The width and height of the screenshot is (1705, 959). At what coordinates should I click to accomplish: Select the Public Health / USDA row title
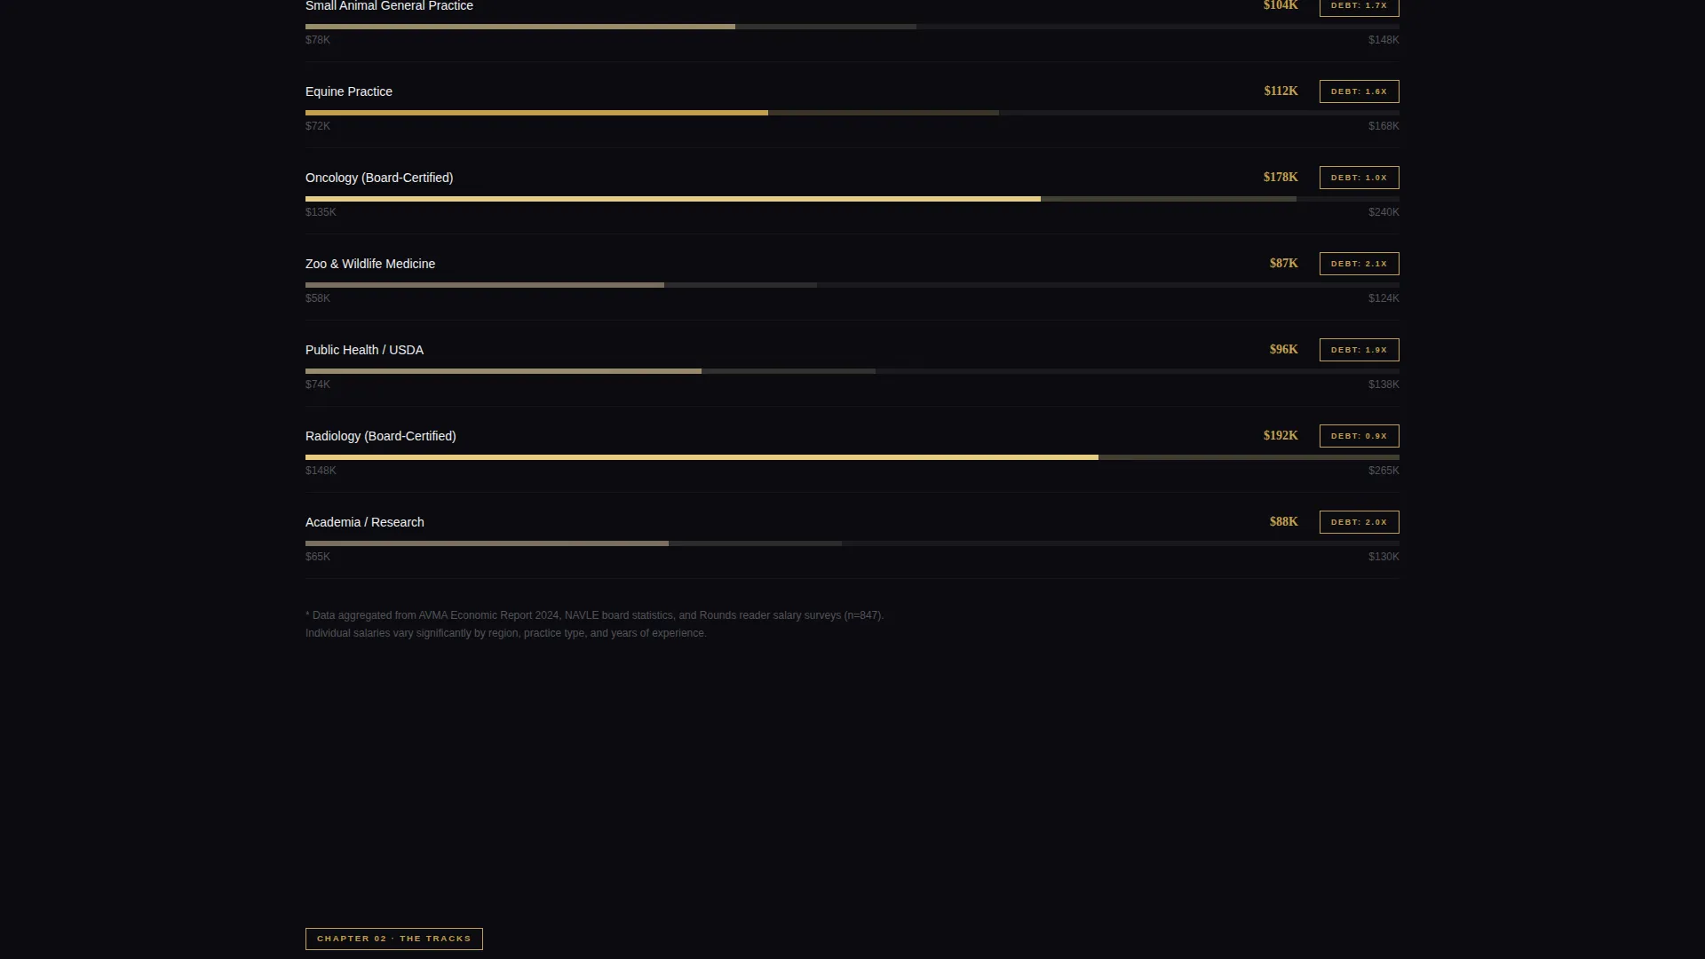[364, 350]
